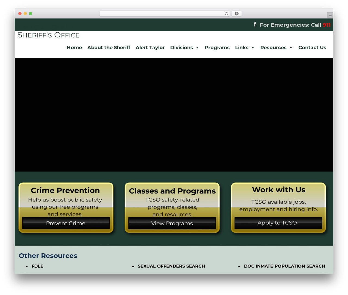
Task: Open a new browser tab with plus
Action: [x=330, y=16]
